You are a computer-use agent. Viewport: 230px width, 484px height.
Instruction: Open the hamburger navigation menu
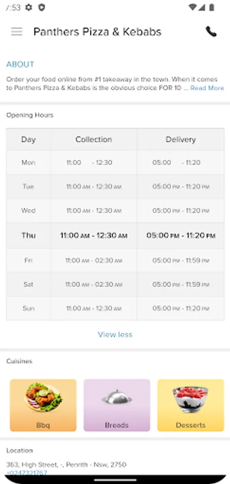click(x=17, y=32)
